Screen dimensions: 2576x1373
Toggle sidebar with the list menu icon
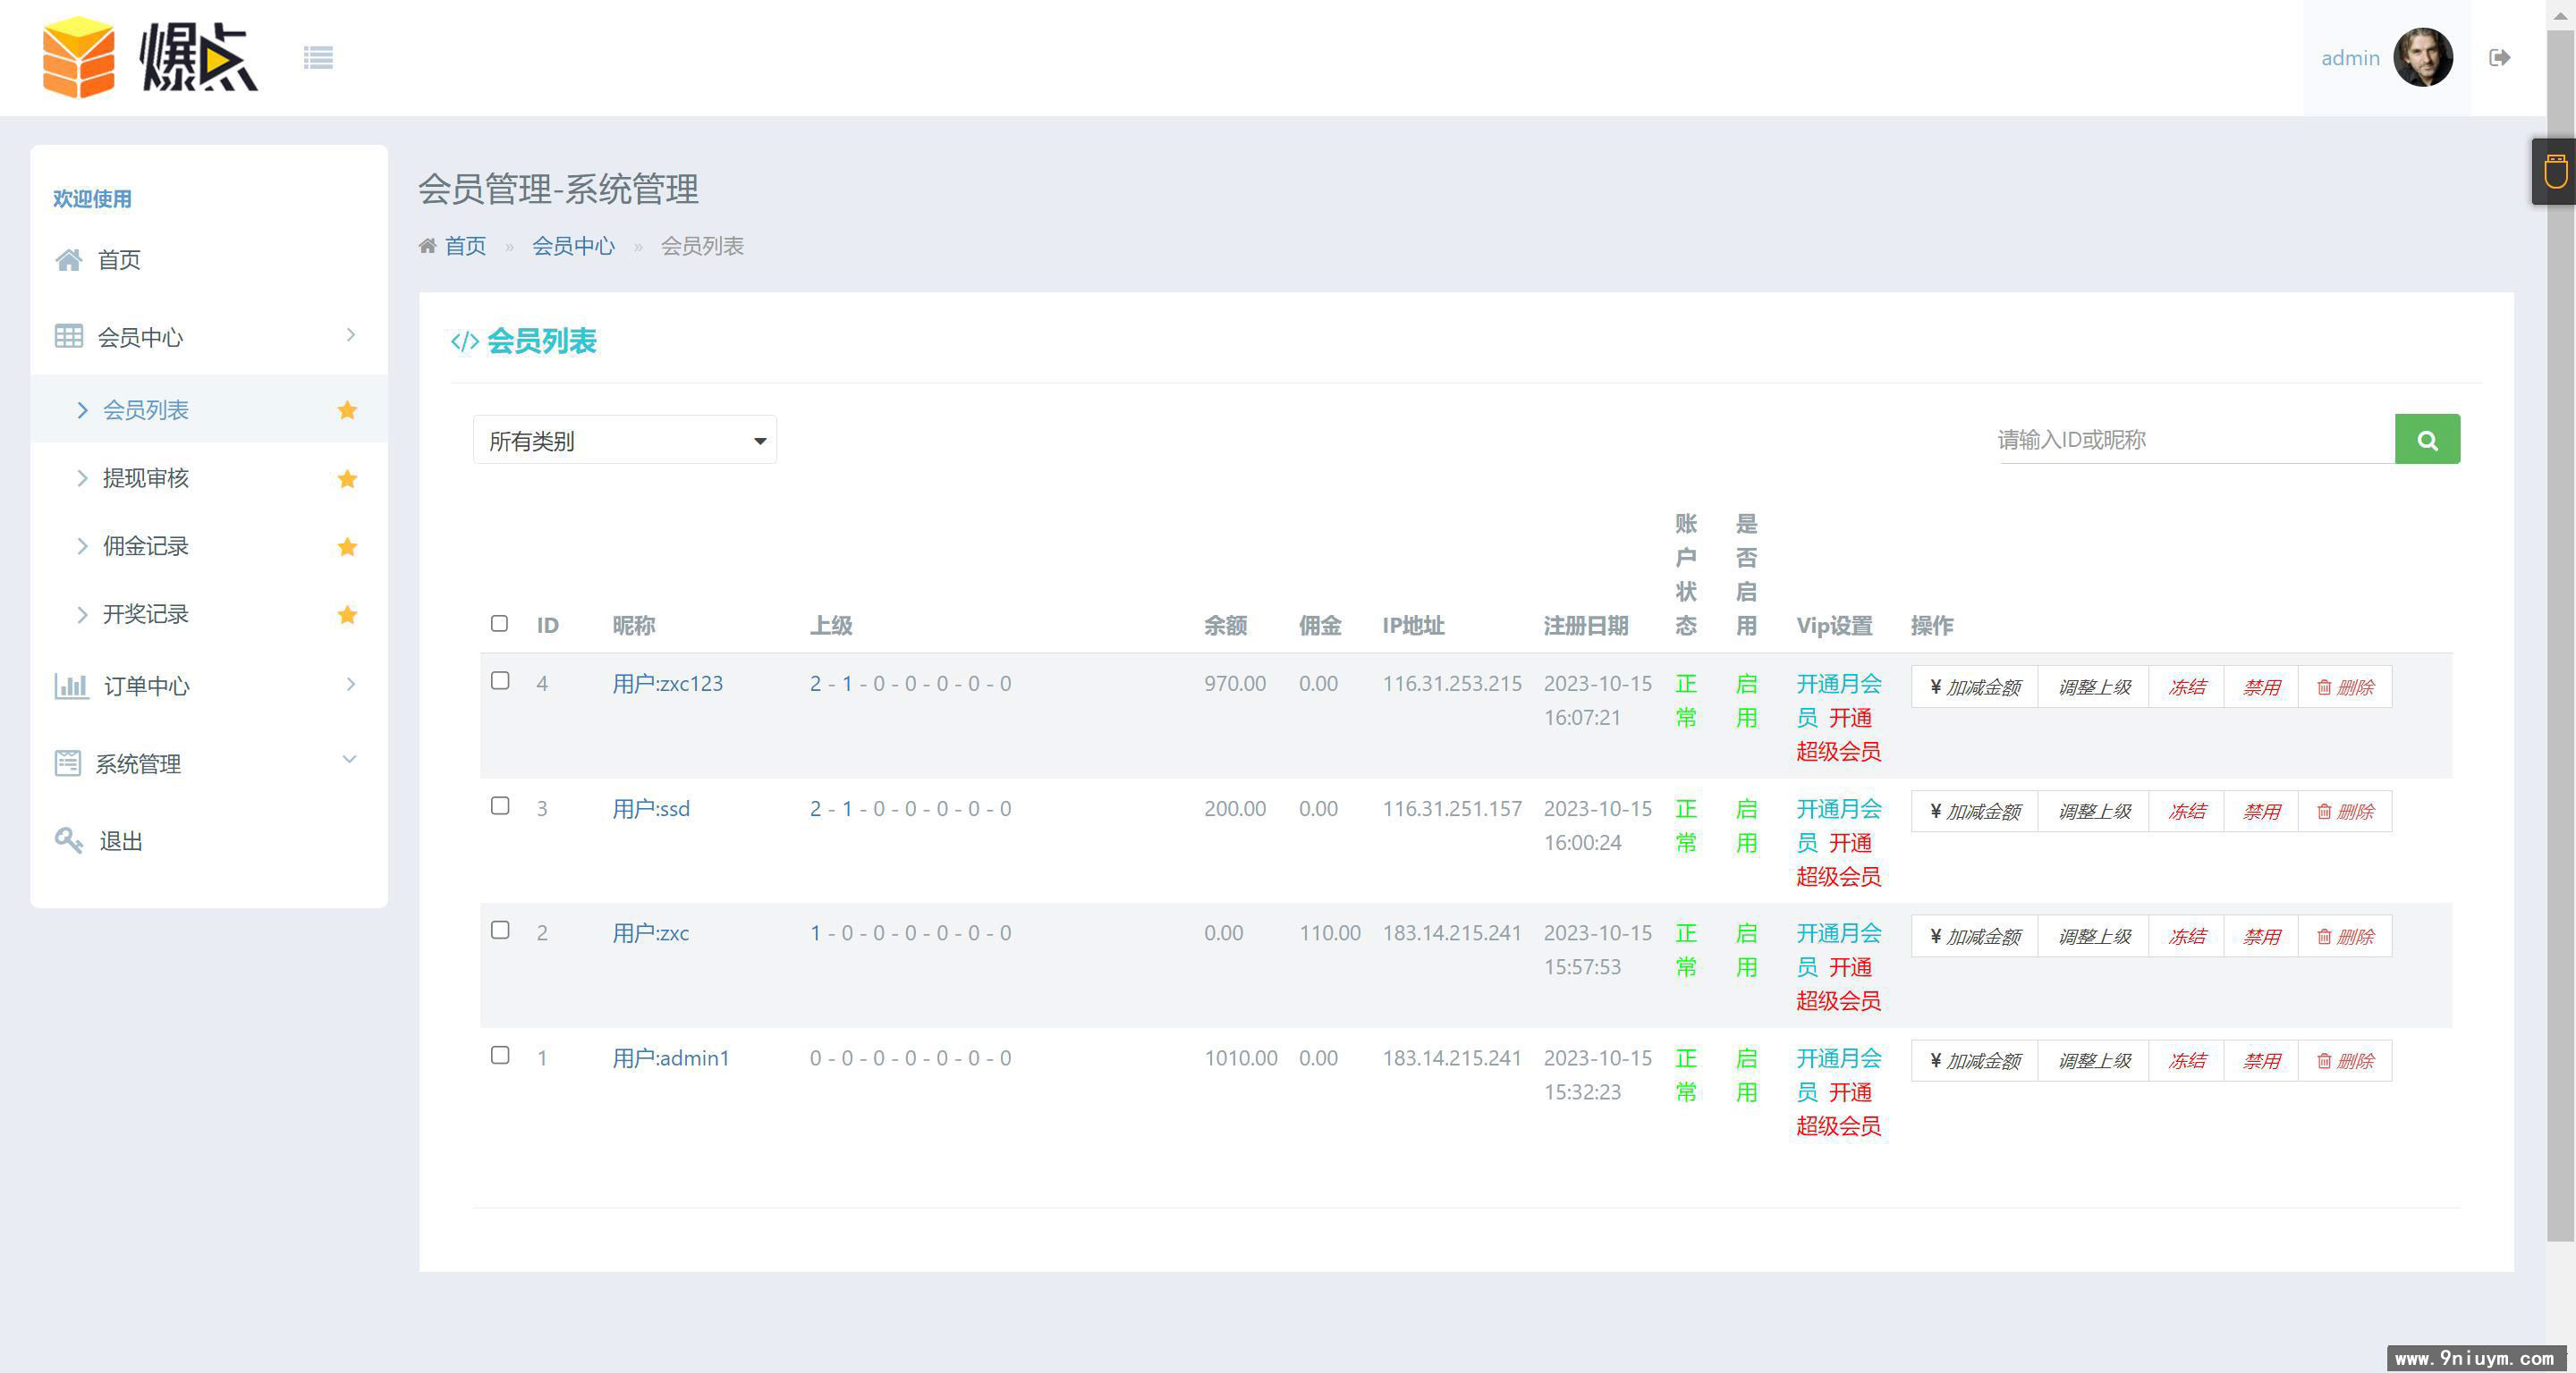tap(318, 58)
